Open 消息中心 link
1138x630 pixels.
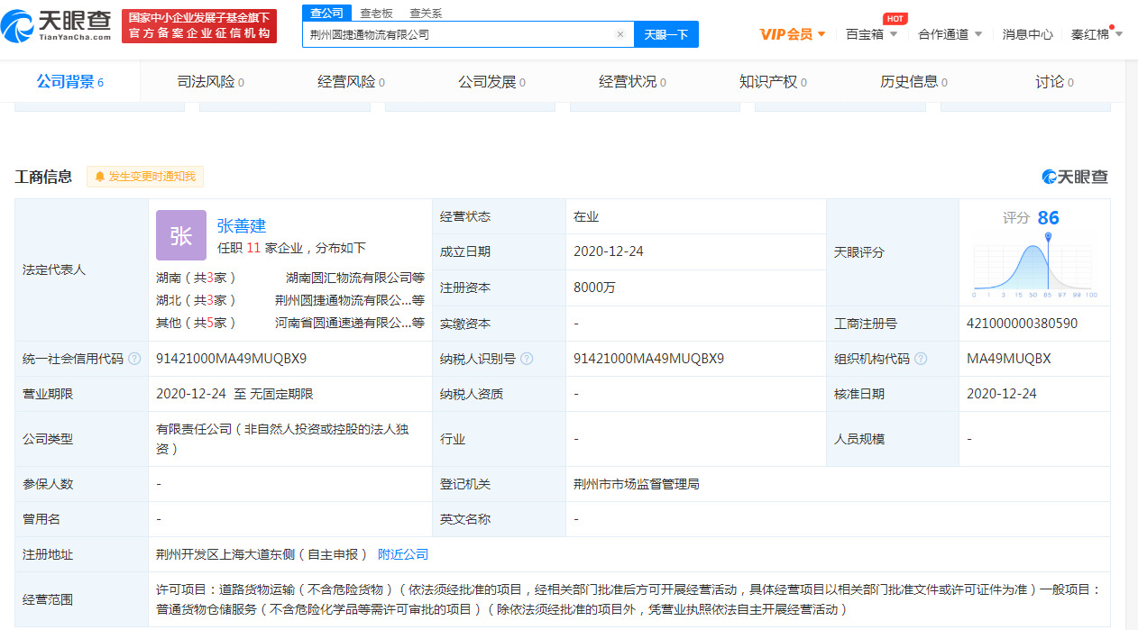1027,34
